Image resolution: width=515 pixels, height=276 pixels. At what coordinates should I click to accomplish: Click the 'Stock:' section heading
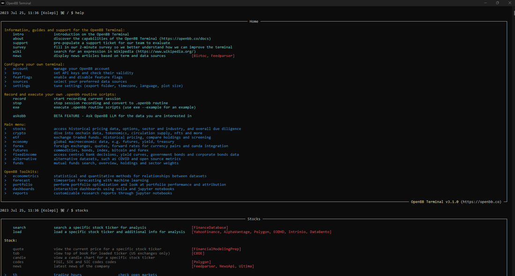(10, 240)
